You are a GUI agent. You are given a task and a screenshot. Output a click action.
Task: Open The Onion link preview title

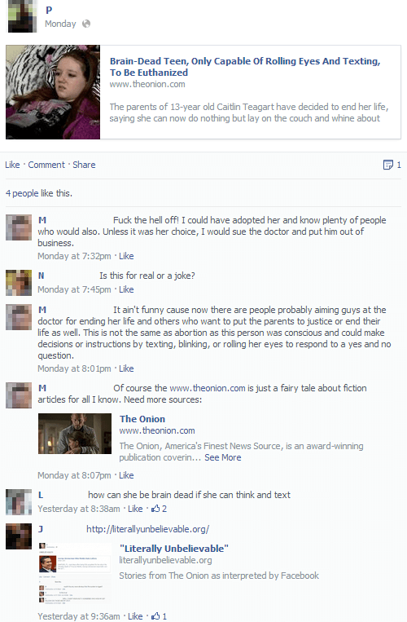142,419
